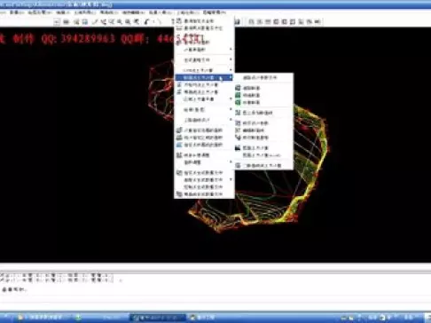
Task: Select 查询指定点坐标 icon at menu top
Action: pyautogui.click(x=195, y=21)
